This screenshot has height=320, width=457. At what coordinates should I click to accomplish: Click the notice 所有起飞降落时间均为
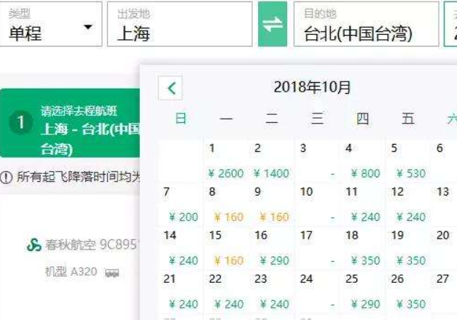(78, 177)
